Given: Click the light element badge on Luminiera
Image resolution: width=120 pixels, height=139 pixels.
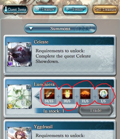Looking at the screenshot, I should (x=10, y=106).
